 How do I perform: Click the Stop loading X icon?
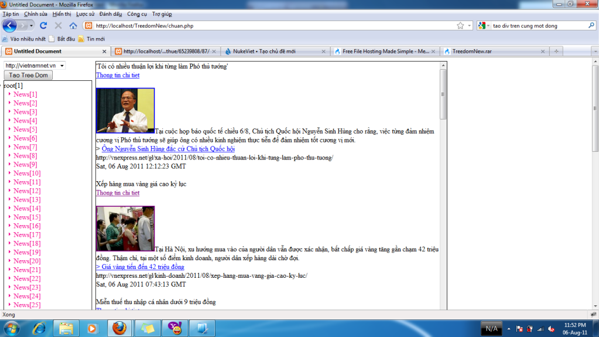tap(58, 26)
